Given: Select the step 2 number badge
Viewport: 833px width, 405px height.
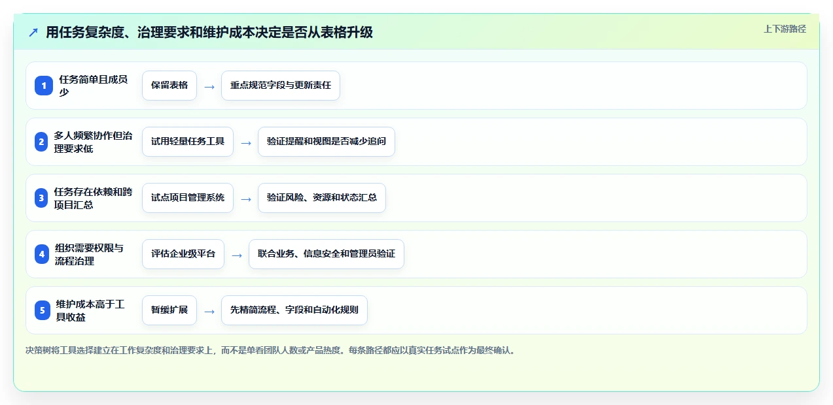Looking at the screenshot, I should click(41, 142).
